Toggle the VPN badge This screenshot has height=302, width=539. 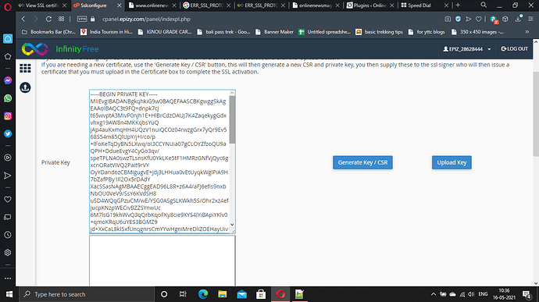[82, 20]
